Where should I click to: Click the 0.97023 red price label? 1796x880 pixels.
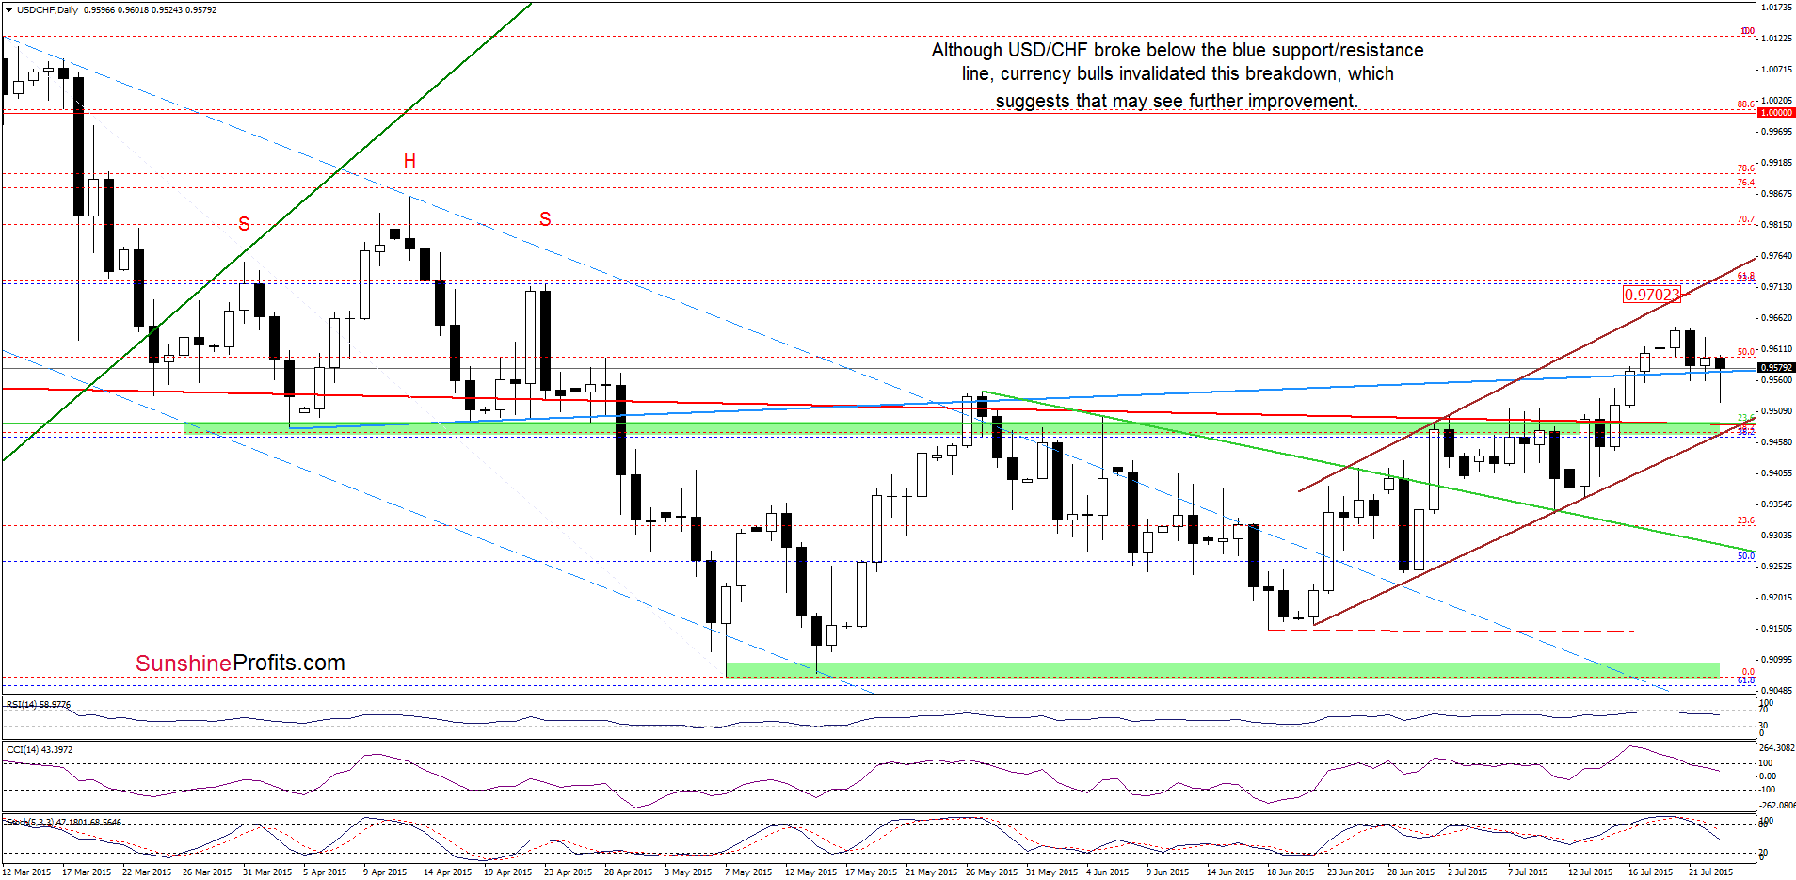[1651, 295]
